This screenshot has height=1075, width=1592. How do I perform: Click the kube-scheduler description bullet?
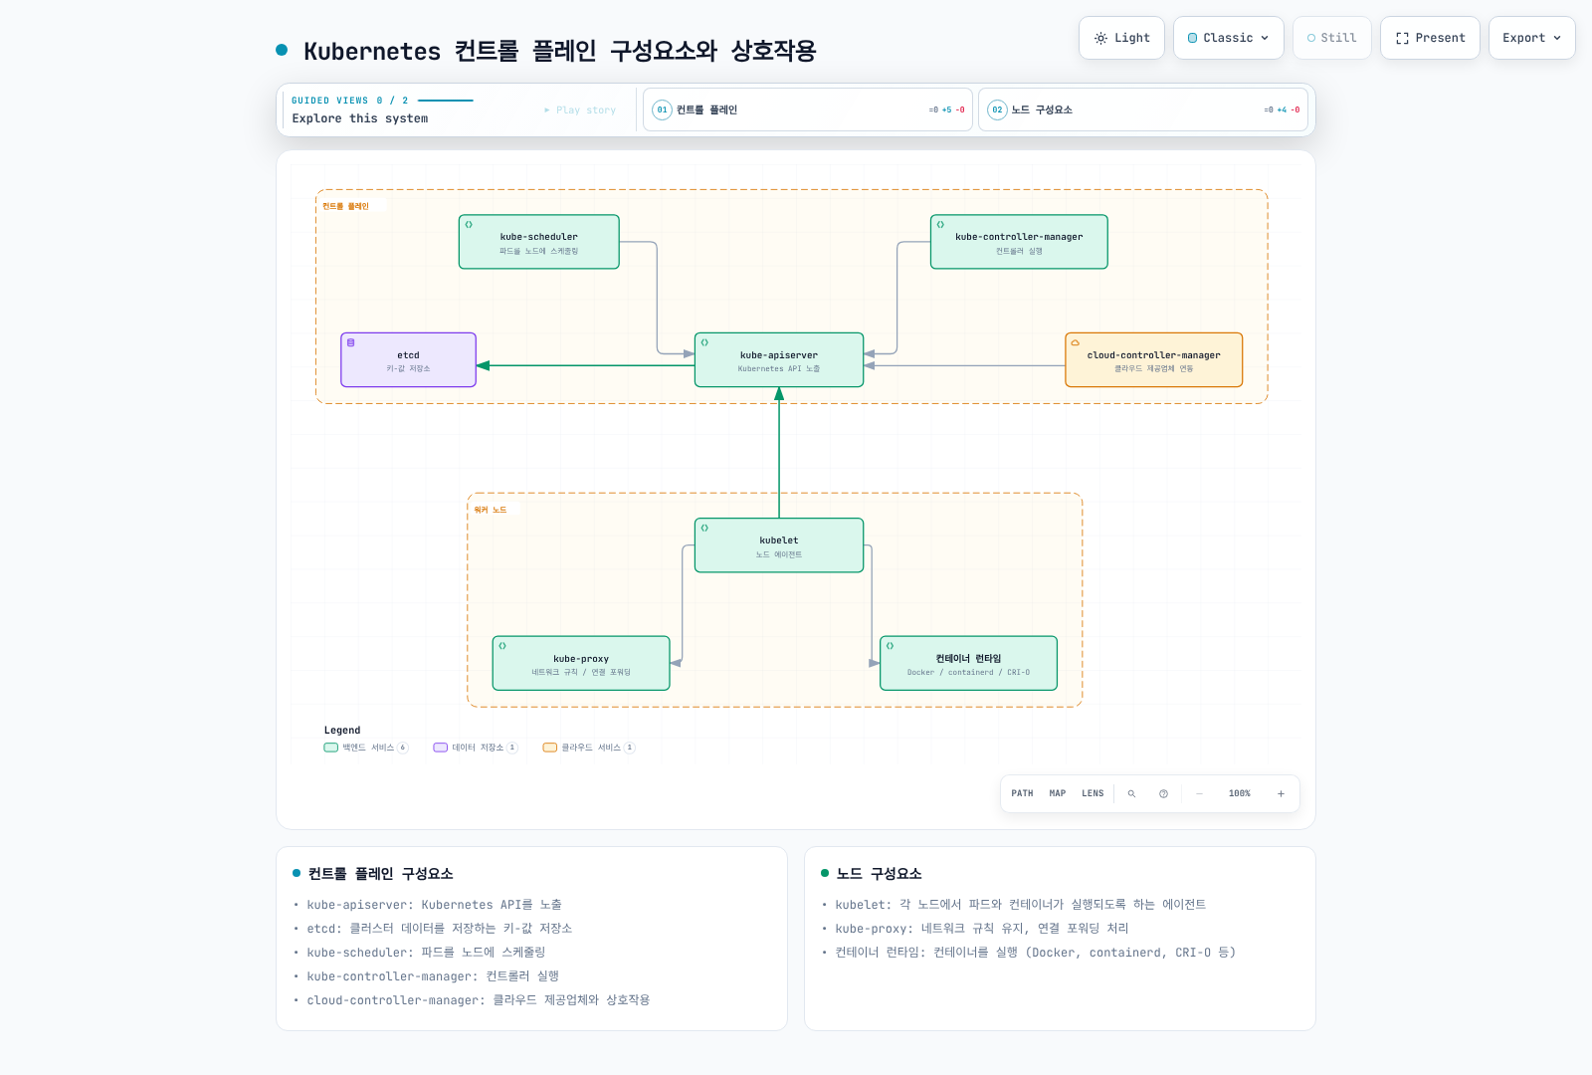click(426, 953)
